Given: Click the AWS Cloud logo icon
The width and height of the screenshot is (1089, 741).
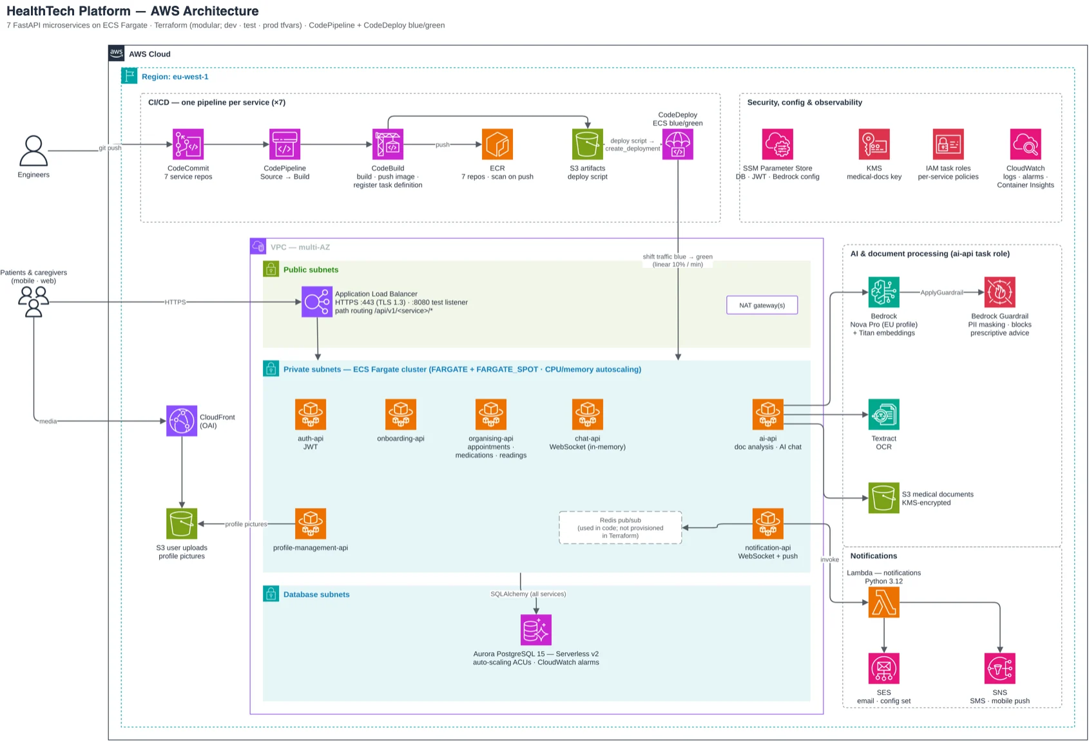Looking at the screenshot, I should pyautogui.click(x=117, y=53).
